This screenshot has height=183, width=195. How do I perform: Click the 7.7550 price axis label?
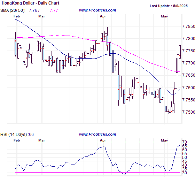click(x=188, y=100)
